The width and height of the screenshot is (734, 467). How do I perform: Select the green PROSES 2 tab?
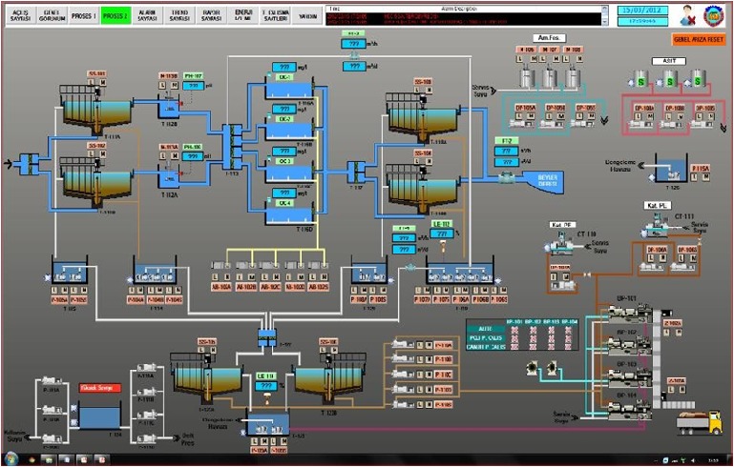pos(115,16)
